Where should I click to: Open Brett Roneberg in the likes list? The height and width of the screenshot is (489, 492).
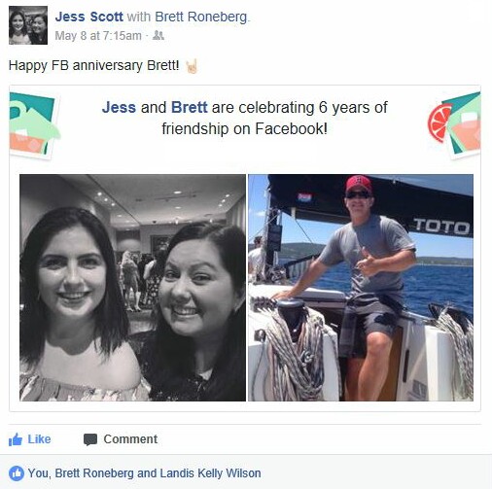tap(94, 473)
